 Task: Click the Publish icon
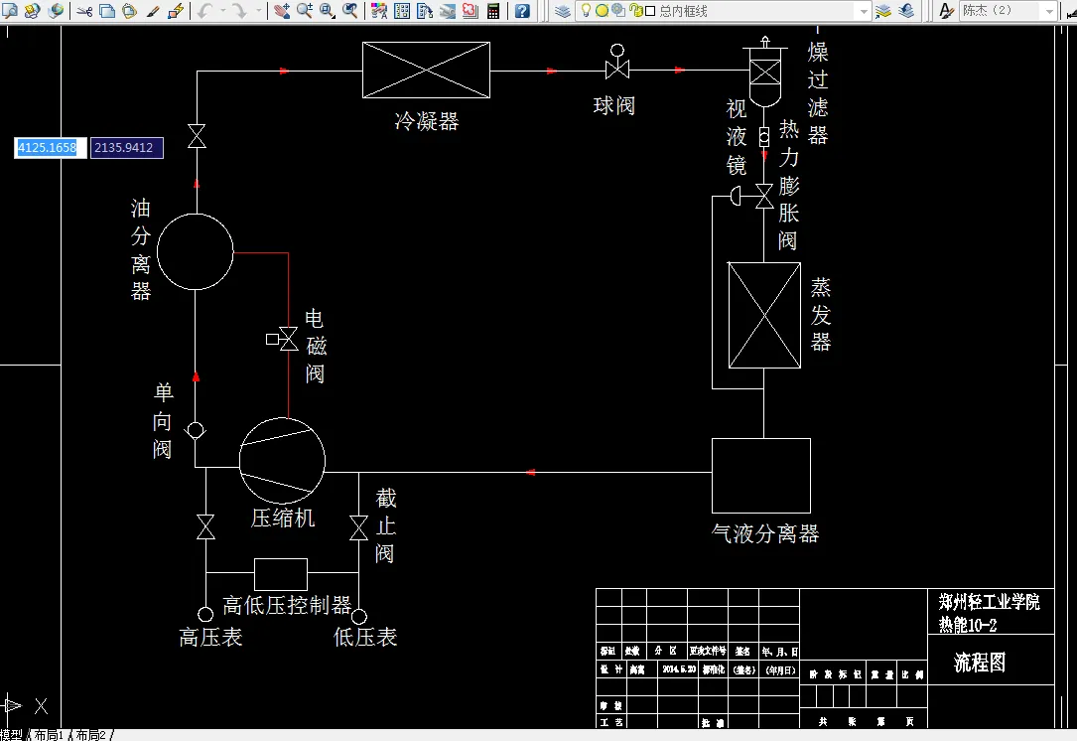click(x=33, y=10)
